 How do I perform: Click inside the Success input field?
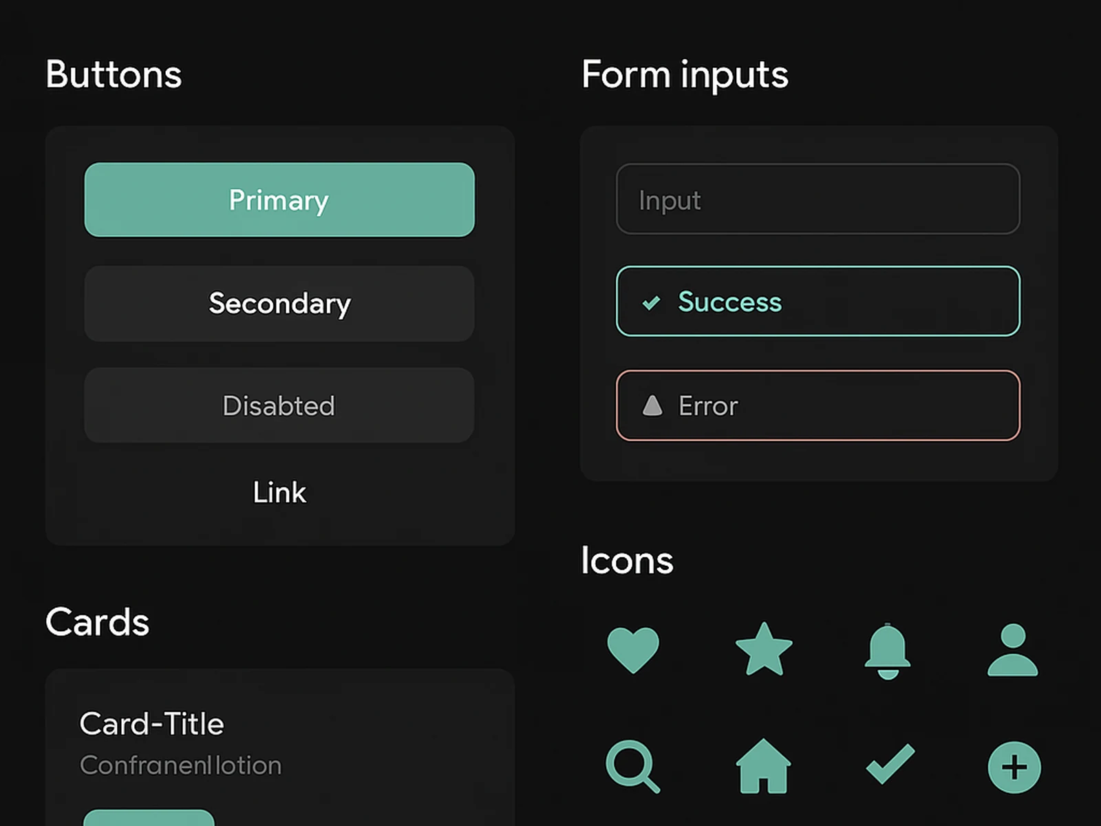tap(817, 302)
